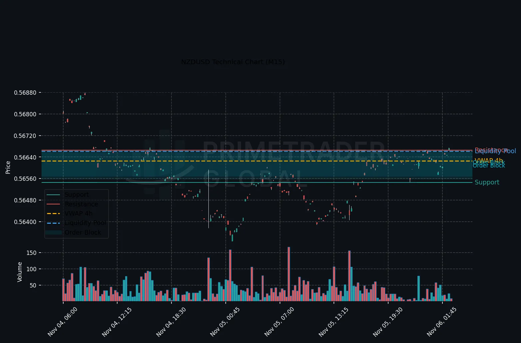The width and height of the screenshot is (521, 343).
Task: Click the Liquidity Pool legend entry
Action: click(x=85, y=223)
